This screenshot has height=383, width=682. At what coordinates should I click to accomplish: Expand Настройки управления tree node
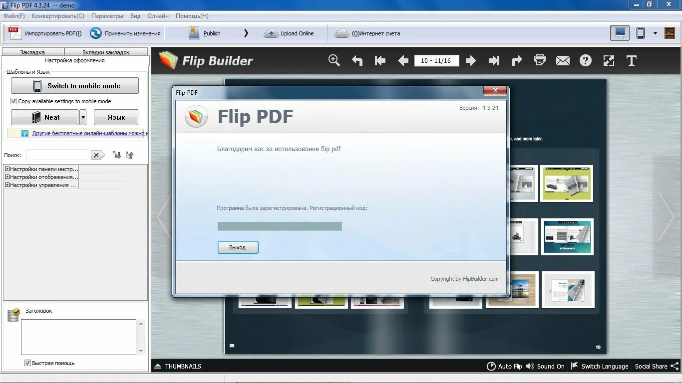click(x=7, y=185)
